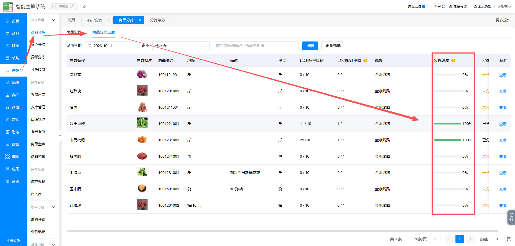
Task: Click the 100% progress bar for 软皮青椒
Action: coord(447,124)
